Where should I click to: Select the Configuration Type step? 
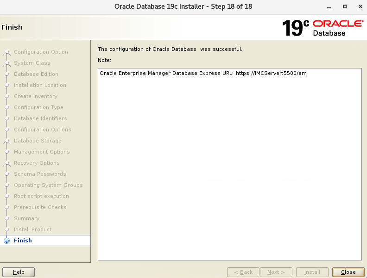[38, 107]
